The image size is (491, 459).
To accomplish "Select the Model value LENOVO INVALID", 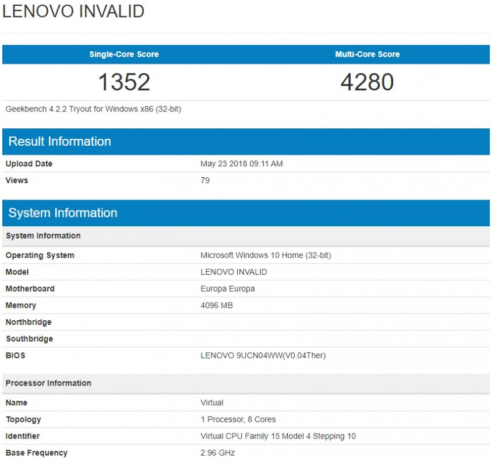I will (x=236, y=272).
